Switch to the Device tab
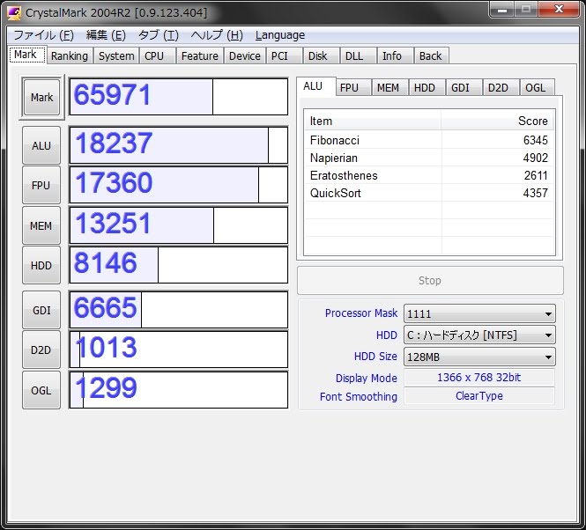586x530 pixels. (x=245, y=56)
